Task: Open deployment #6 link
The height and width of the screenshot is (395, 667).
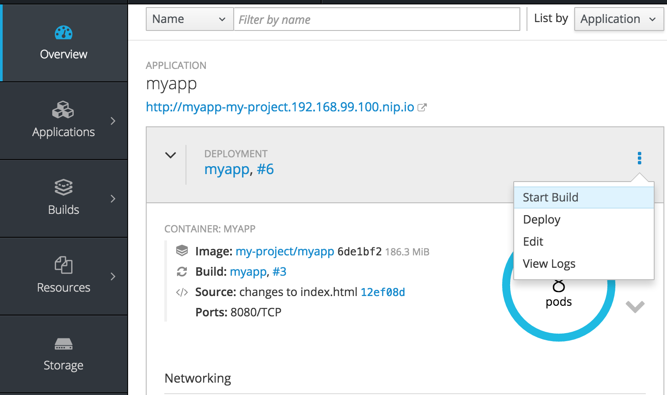Action: [x=265, y=169]
